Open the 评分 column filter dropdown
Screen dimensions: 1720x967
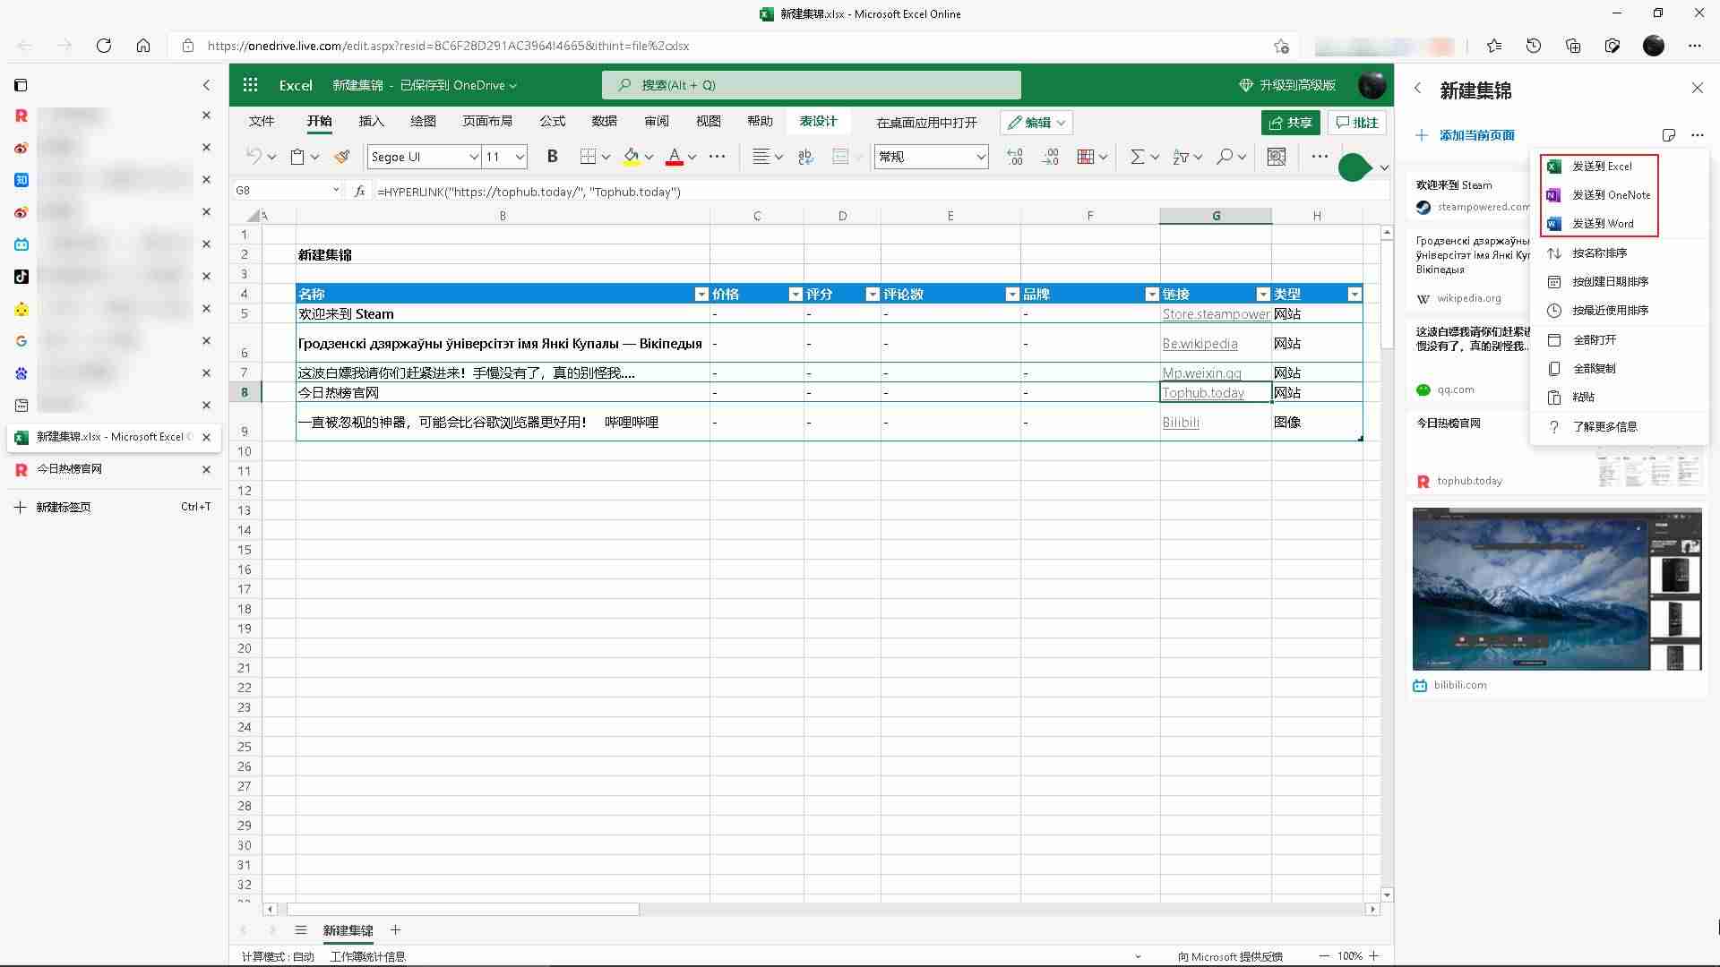click(x=872, y=295)
